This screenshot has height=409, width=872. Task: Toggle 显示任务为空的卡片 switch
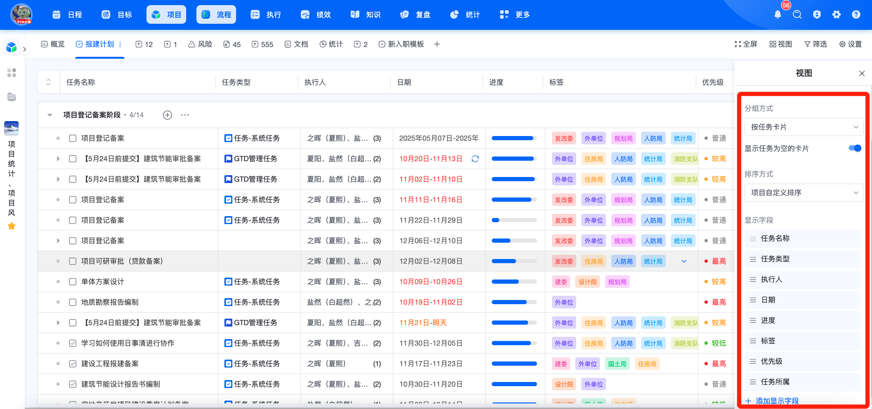tap(855, 148)
